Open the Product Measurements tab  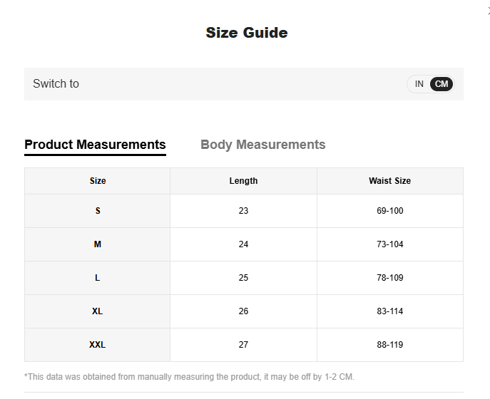[x=95, y=145]
